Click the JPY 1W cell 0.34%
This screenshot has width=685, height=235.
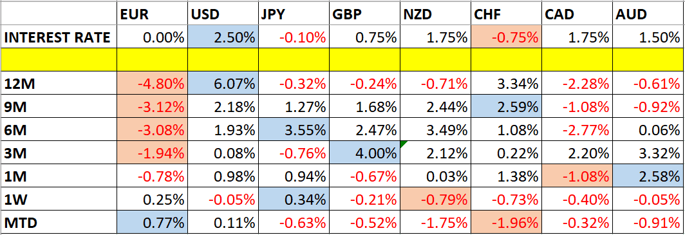293,200
